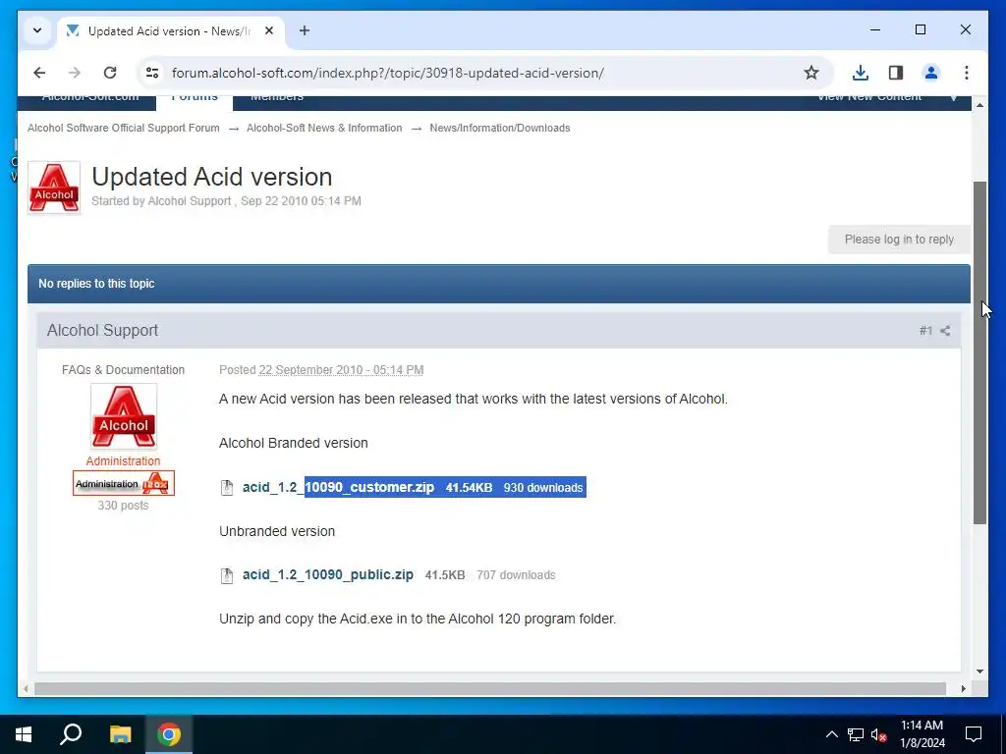Open News/Information/Downloads breadcrumb link
The height and width of the screenshot is (754, 1006).
coord(500,128)
